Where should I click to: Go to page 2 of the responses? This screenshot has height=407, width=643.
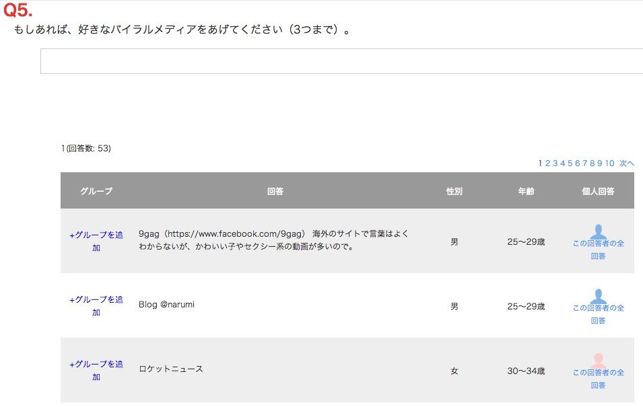(x=548, y=163)
